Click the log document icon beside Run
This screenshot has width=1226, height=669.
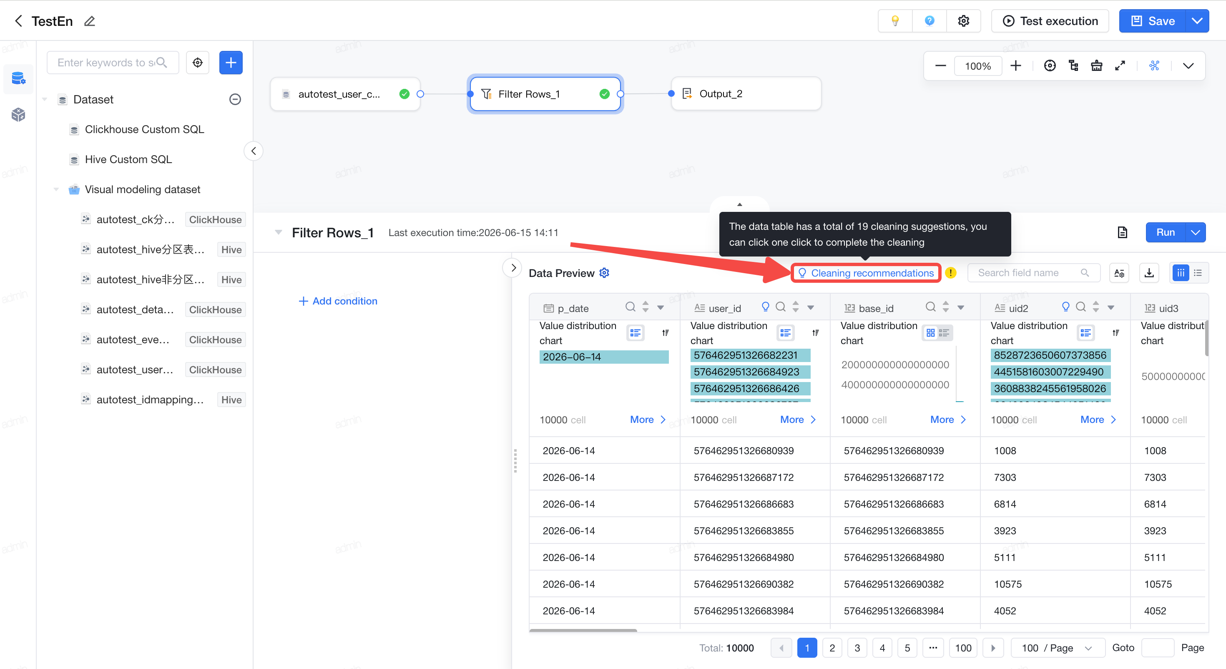[x=1122, y=232]
